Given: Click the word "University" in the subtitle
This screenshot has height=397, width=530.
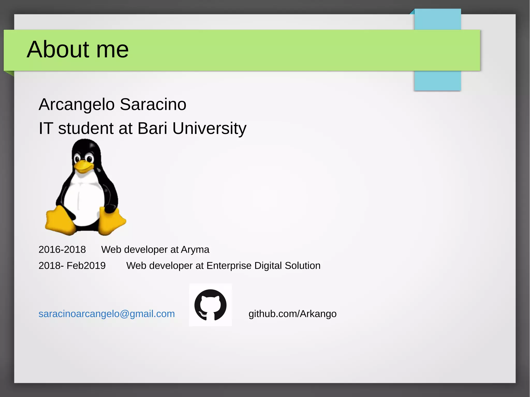Looking at the screenshot, I should click(209, 128).
